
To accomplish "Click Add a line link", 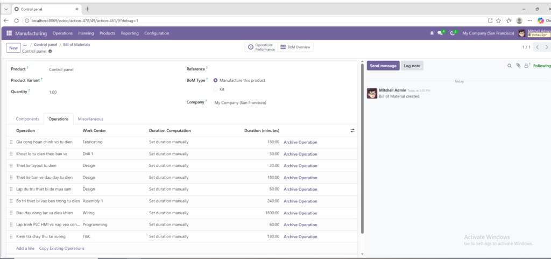I will tap(25, 248).
